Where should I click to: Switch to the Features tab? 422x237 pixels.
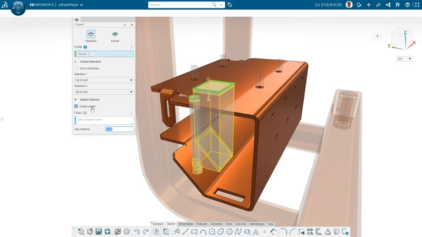[202, 224]
